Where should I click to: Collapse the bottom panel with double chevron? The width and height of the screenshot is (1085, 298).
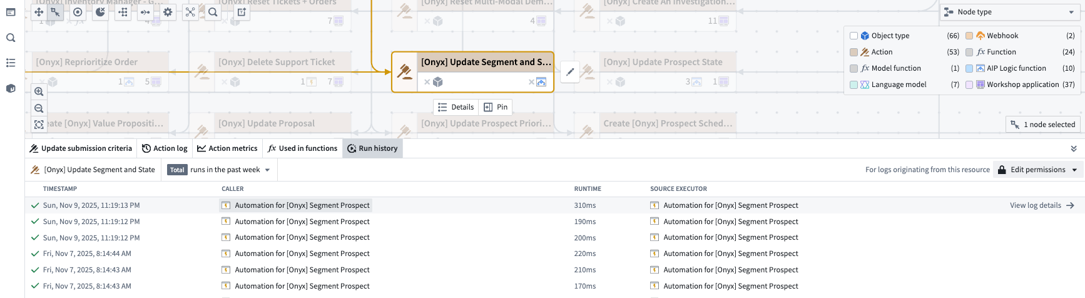(1074, 148)
